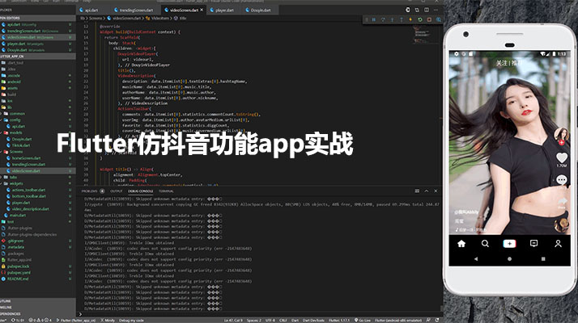Screen dimensions: 578x323
Task: Click the open changes icon at top of editor
Action: click(417, 10)
